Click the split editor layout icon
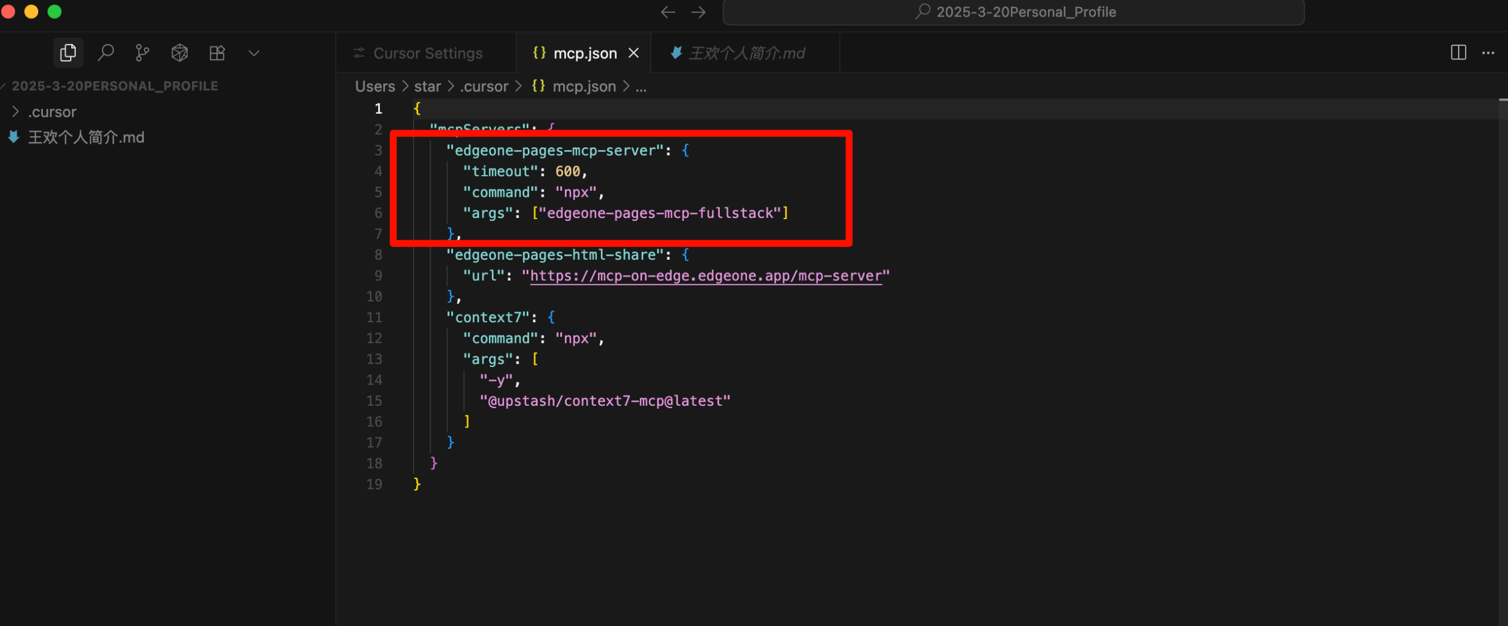The width and height of the screenshot is (1508, 626). click(1458, 53)
